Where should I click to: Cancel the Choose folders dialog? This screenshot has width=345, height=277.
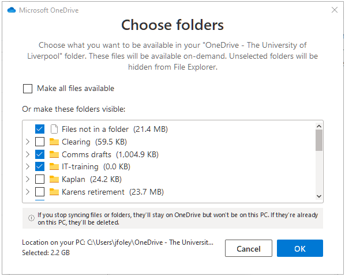pyautogui.click(x=249, y=248)
